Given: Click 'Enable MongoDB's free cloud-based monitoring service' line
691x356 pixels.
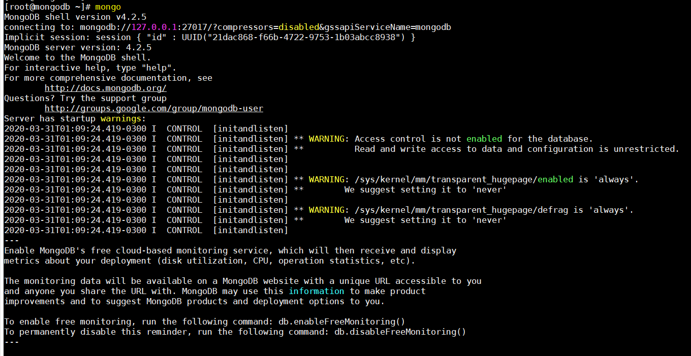Looking at the screenshot, I should 230,251.
